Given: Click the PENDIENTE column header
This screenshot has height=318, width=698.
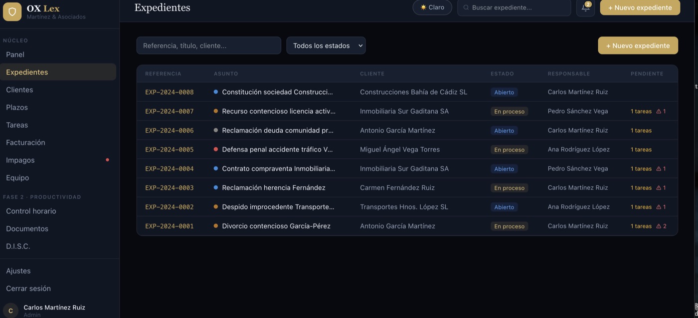Looking at the screenshot, I should [x=647, y=74].
